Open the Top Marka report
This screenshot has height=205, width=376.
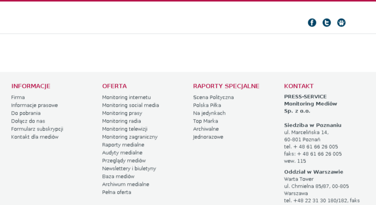[206, 121]
